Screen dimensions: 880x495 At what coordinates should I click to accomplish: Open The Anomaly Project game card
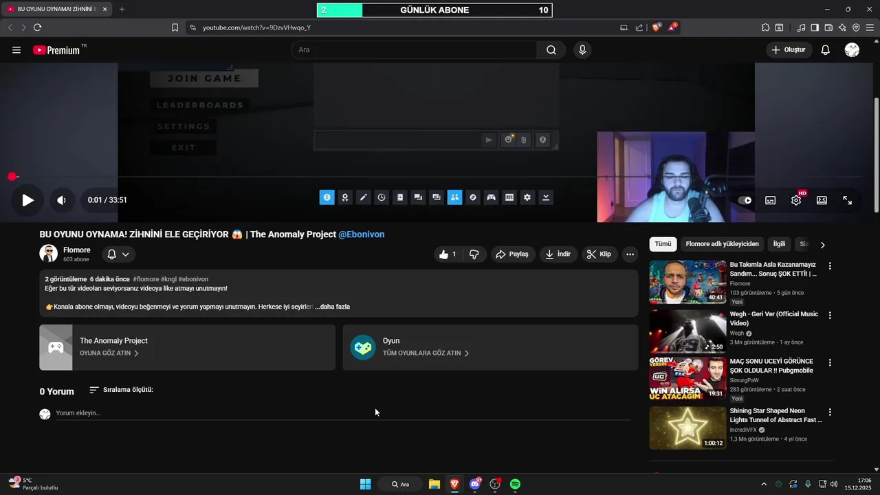pos(187,347)
